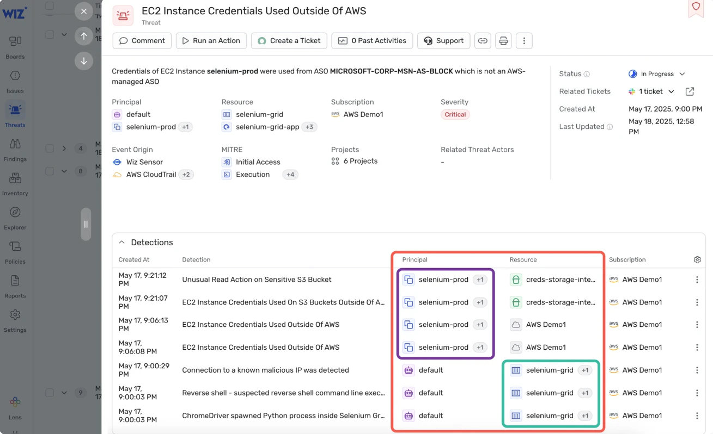Open row menu for Unusual Read Action detection
The width and height of the screenshot is (713, 434).
pyautogui.click(x=697, y=280)
